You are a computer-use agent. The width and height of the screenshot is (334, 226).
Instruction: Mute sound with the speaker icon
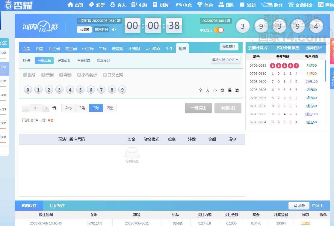point(114,29)
